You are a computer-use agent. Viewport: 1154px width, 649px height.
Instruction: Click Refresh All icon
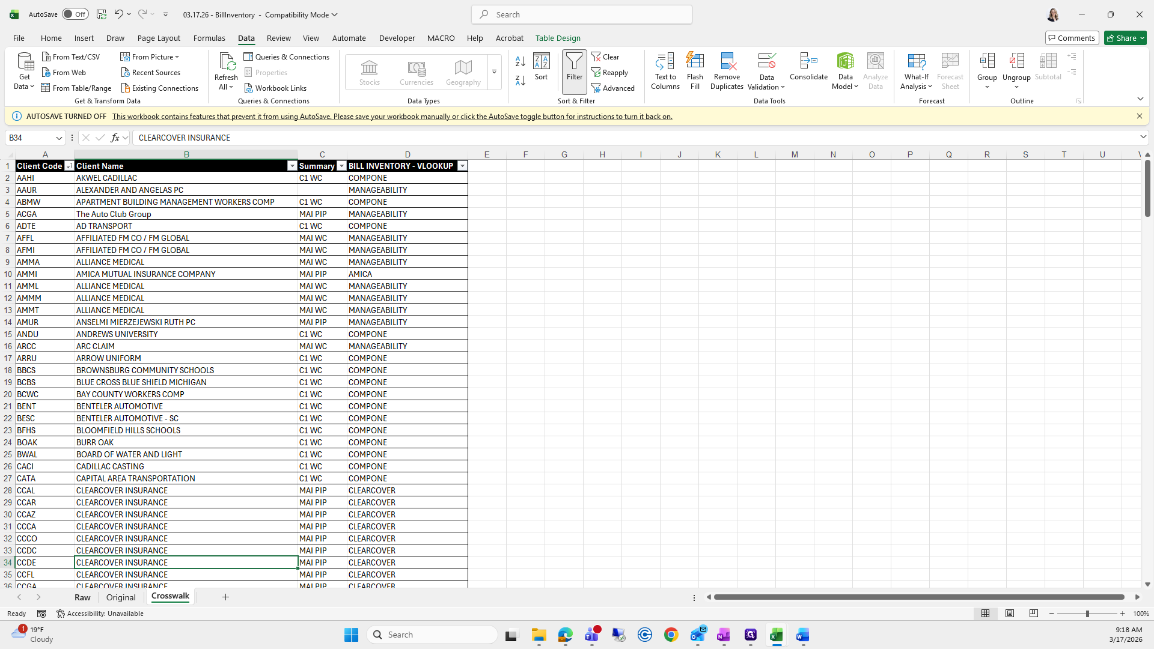click(227, 61)
